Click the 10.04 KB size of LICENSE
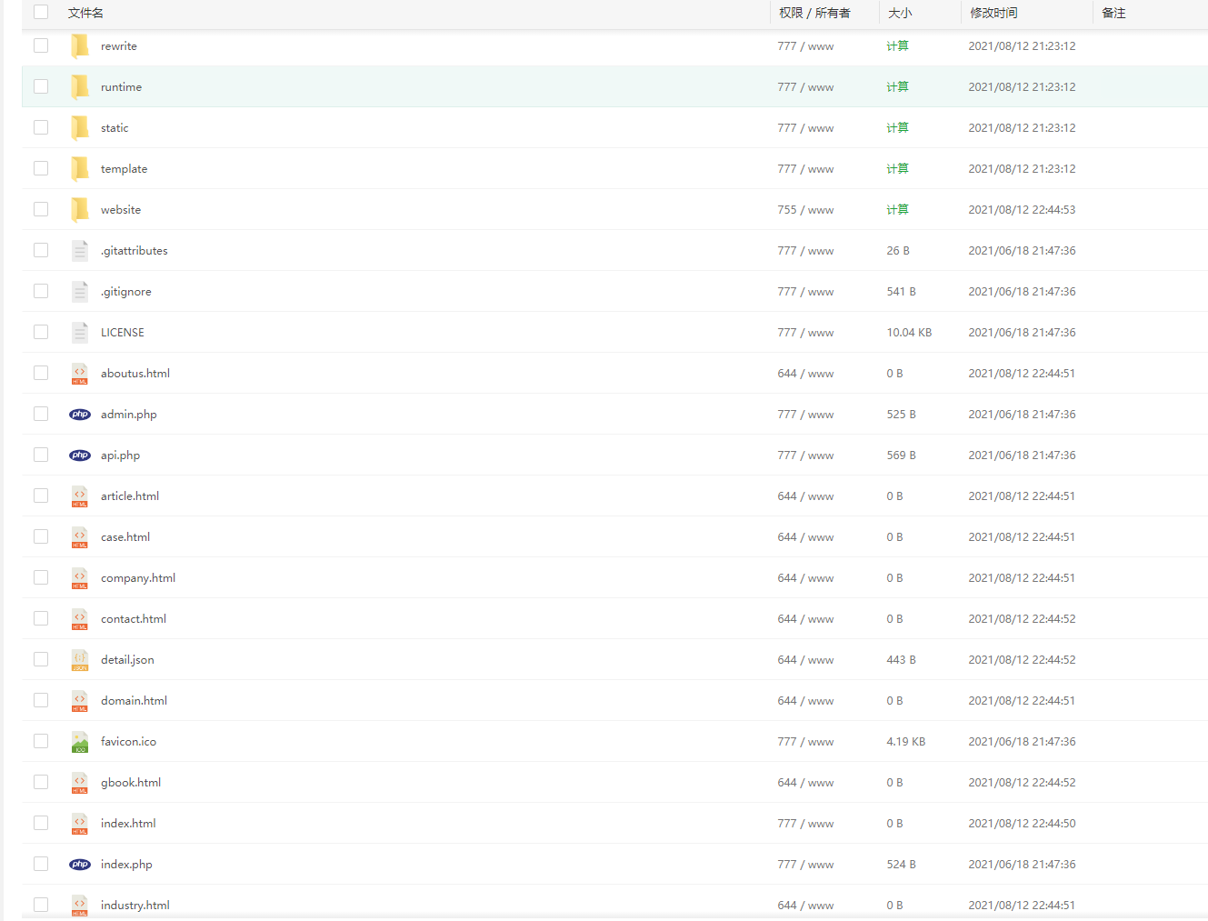This screenshot has width=1208, height=921. click(909, 333)
